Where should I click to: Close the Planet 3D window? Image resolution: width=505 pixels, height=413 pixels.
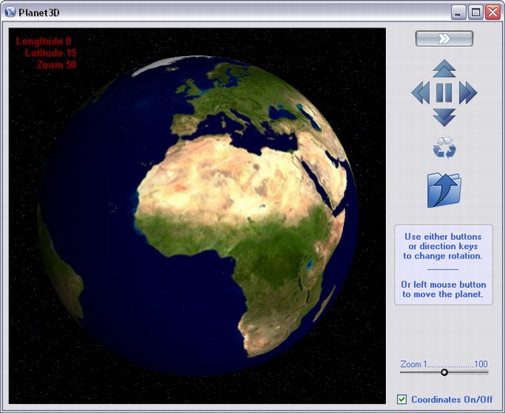click(492, 13)
